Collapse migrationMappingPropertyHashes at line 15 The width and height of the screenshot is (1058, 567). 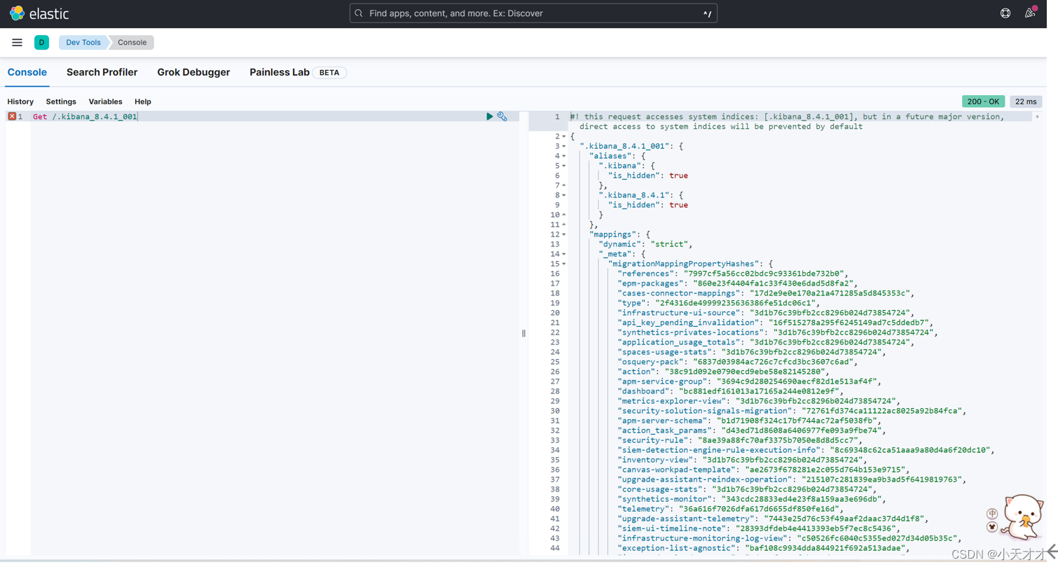pyautogui.click(x=564, y=264)
